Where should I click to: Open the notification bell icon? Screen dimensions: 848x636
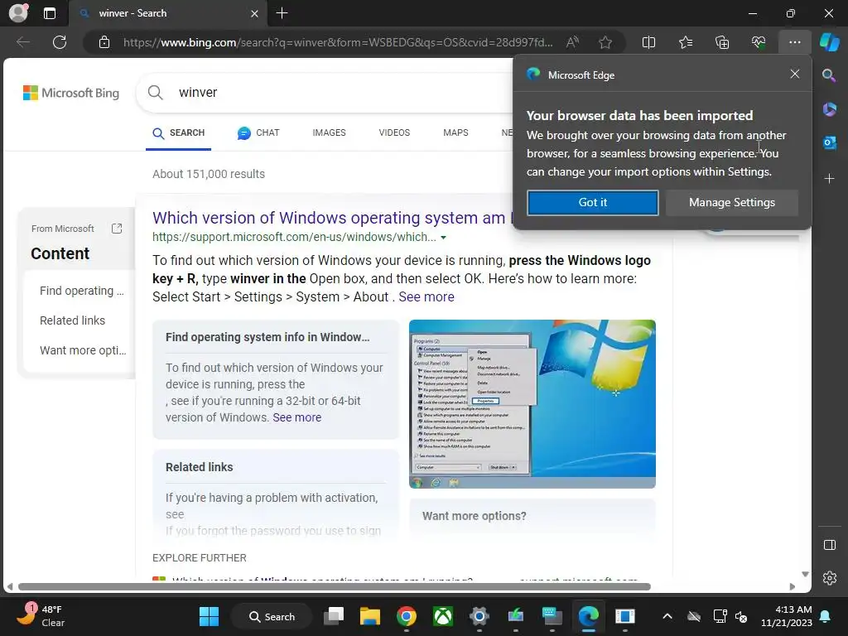(826, 616)
